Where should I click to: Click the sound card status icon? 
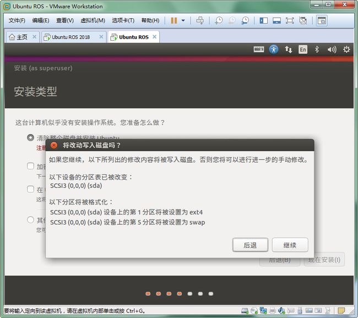click(281, 310)
